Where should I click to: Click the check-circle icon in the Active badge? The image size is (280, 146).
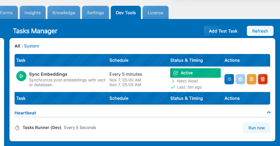175,73
